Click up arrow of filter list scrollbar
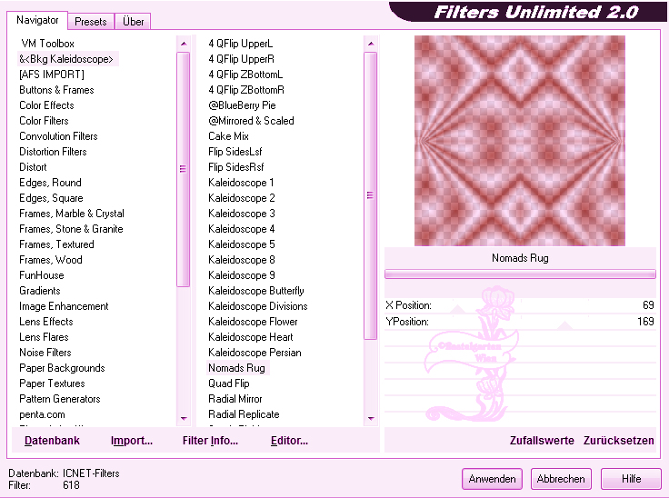The image size is (669, 498). 371,44
